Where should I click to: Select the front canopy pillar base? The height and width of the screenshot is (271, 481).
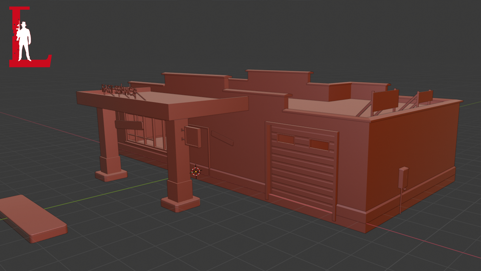tap(180, 204)
